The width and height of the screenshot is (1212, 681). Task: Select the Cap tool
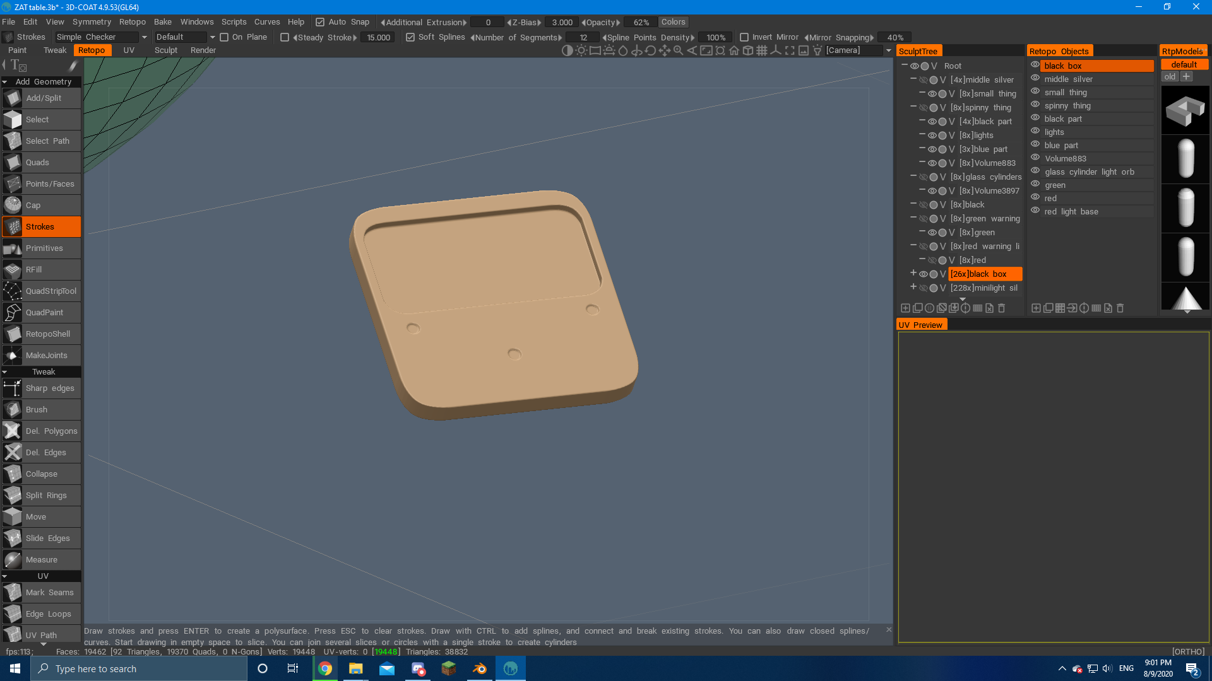click(33, 206)
